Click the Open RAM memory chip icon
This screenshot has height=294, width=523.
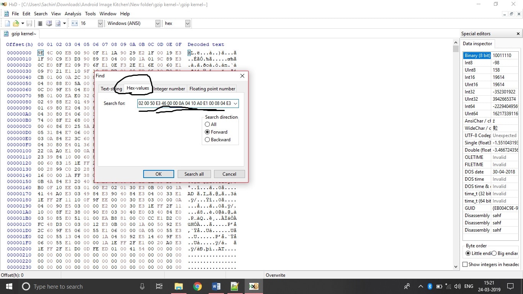pyautogui.click(x=40, y=23)
